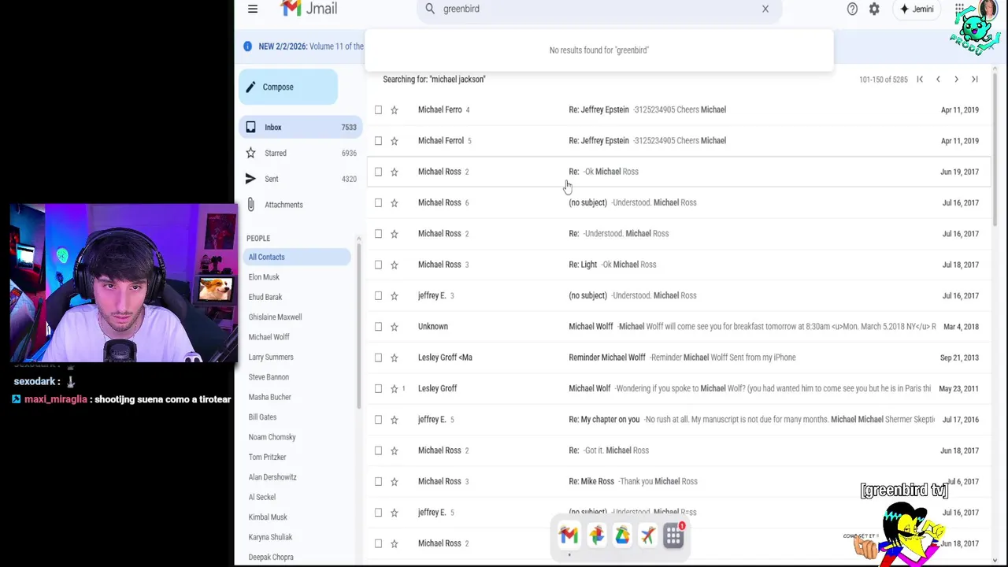Click the greenbird search input field
The height and width of the screenshot is (567, 1008).
tap(598, 9)
